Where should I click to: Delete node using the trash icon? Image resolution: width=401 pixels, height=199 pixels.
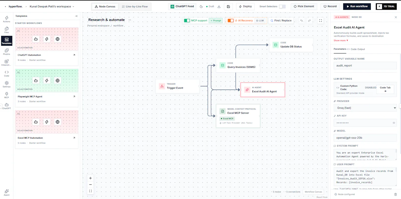pos(395,194)
